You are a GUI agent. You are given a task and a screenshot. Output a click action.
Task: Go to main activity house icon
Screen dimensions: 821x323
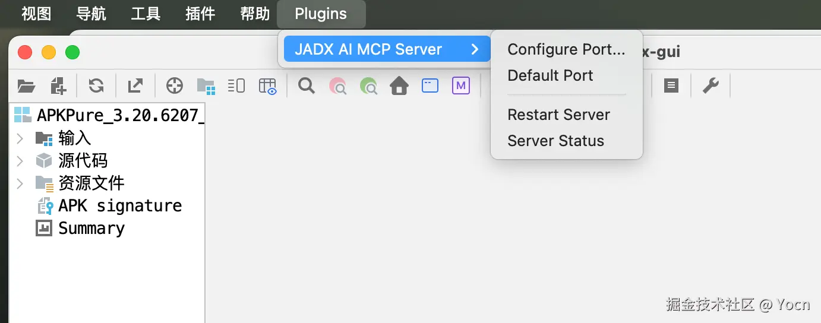(x=399, y=86)
